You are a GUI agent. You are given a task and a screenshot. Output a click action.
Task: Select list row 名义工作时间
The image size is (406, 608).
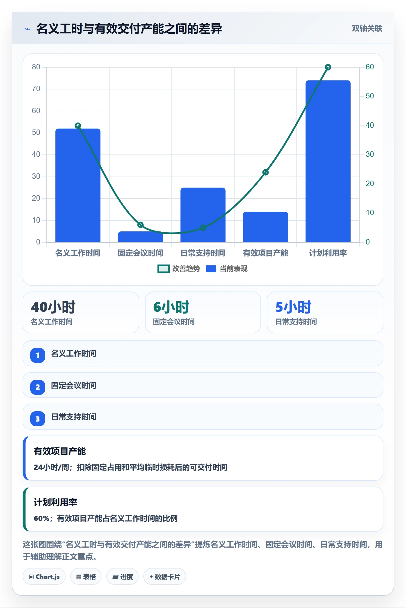tap(203, 353)
